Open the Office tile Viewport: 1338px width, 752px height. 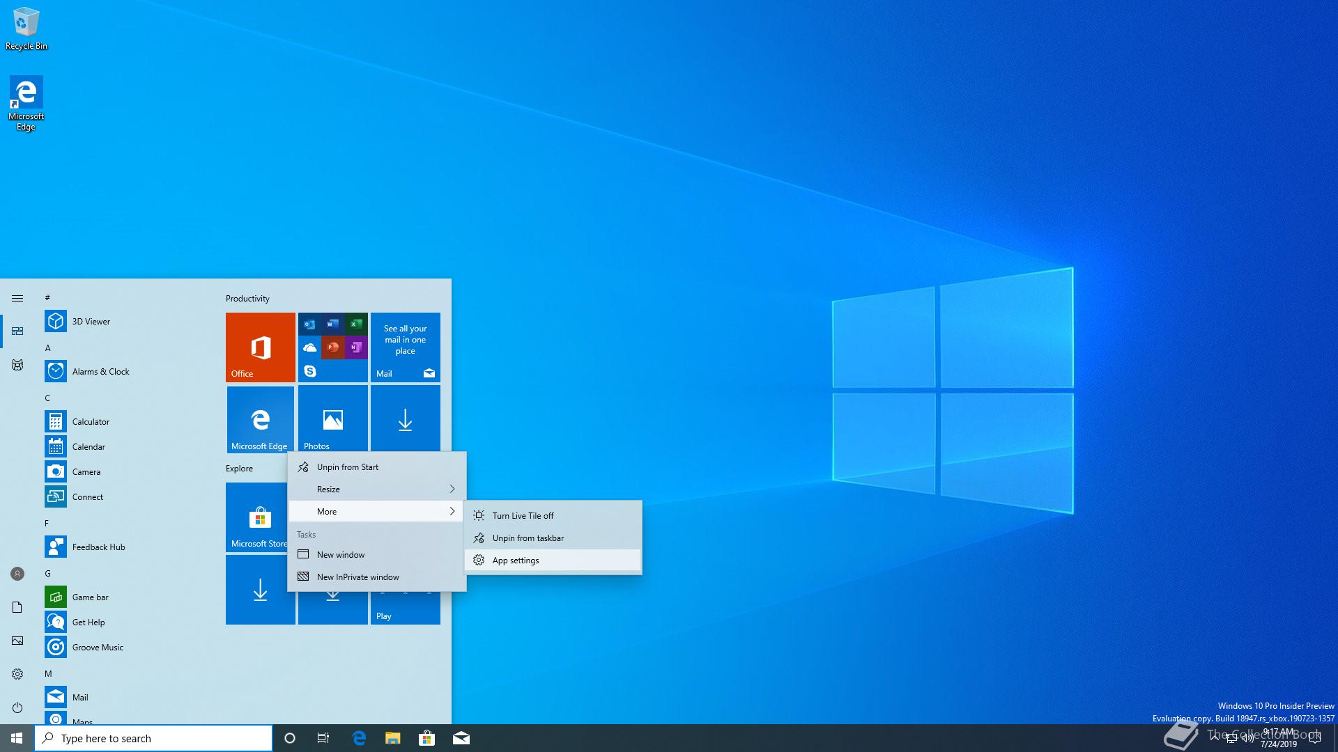click(261, 347)
